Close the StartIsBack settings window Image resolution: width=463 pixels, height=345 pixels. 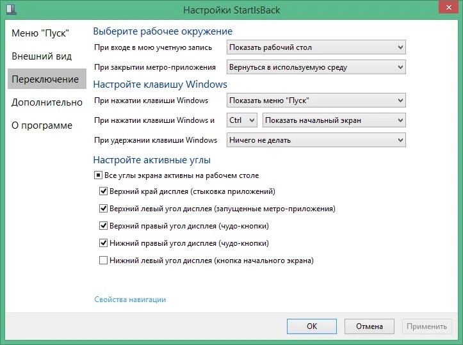point(448,8)
